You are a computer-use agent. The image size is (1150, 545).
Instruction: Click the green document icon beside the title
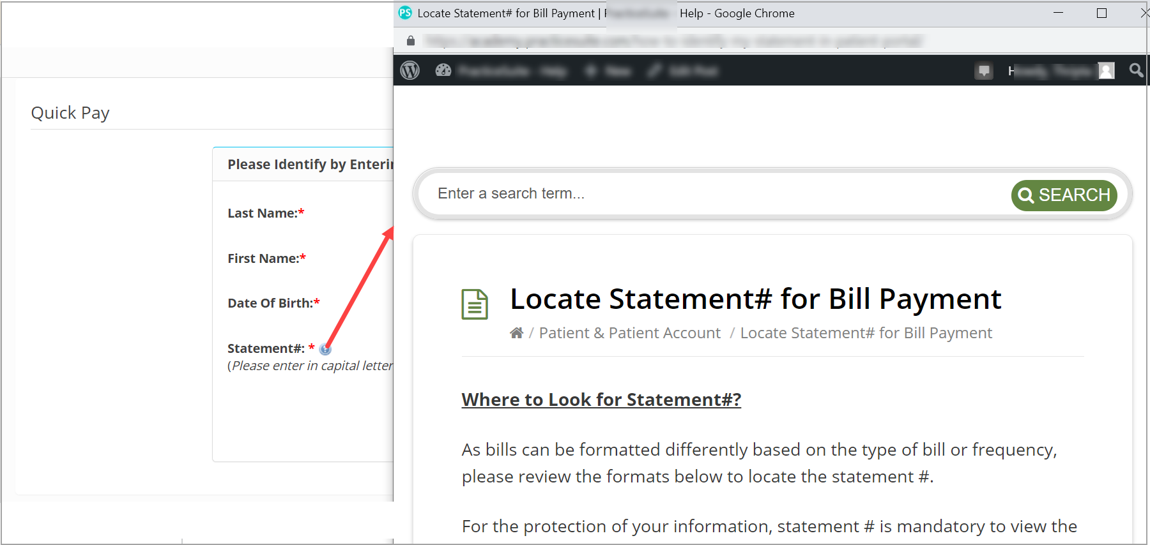point(475,304)
